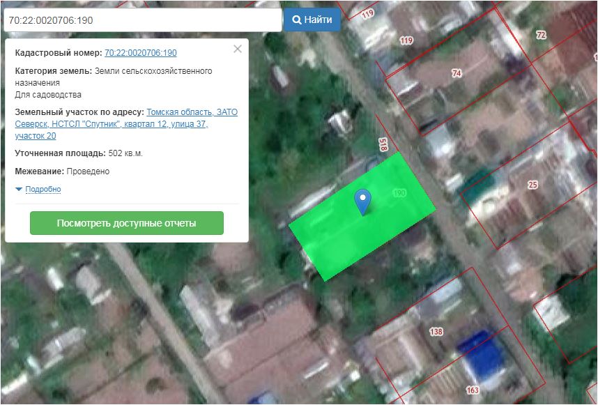598x405 pixels.
Task: Click parcel label 190 on the map
Action: (x=399, y=193)
